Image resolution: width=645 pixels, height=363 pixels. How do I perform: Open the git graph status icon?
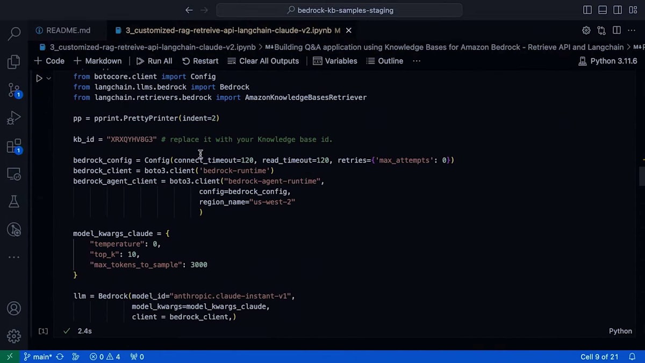[x=76, y=357]
